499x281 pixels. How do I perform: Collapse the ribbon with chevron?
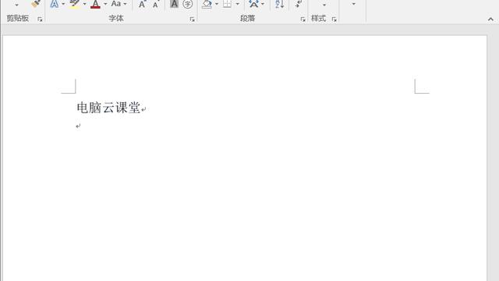click(490, 20)
